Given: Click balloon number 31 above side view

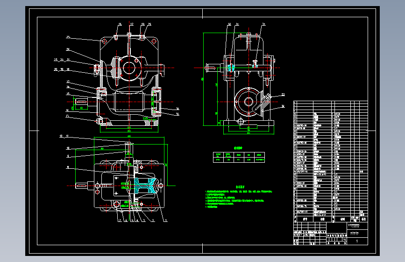Looking at the screenshot, I should pos(237,25).
